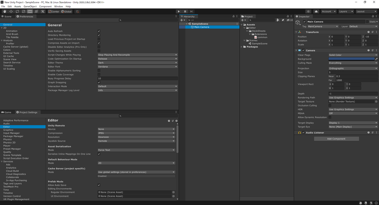The image size is (379, 205).
Task: Open the Layout dropdown
Action: (x=366, y=11)
